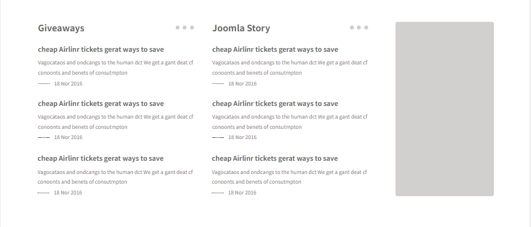Open second Joomla Story article title
This screenshot has width=531, height=227.
click(x=275, y=104)
